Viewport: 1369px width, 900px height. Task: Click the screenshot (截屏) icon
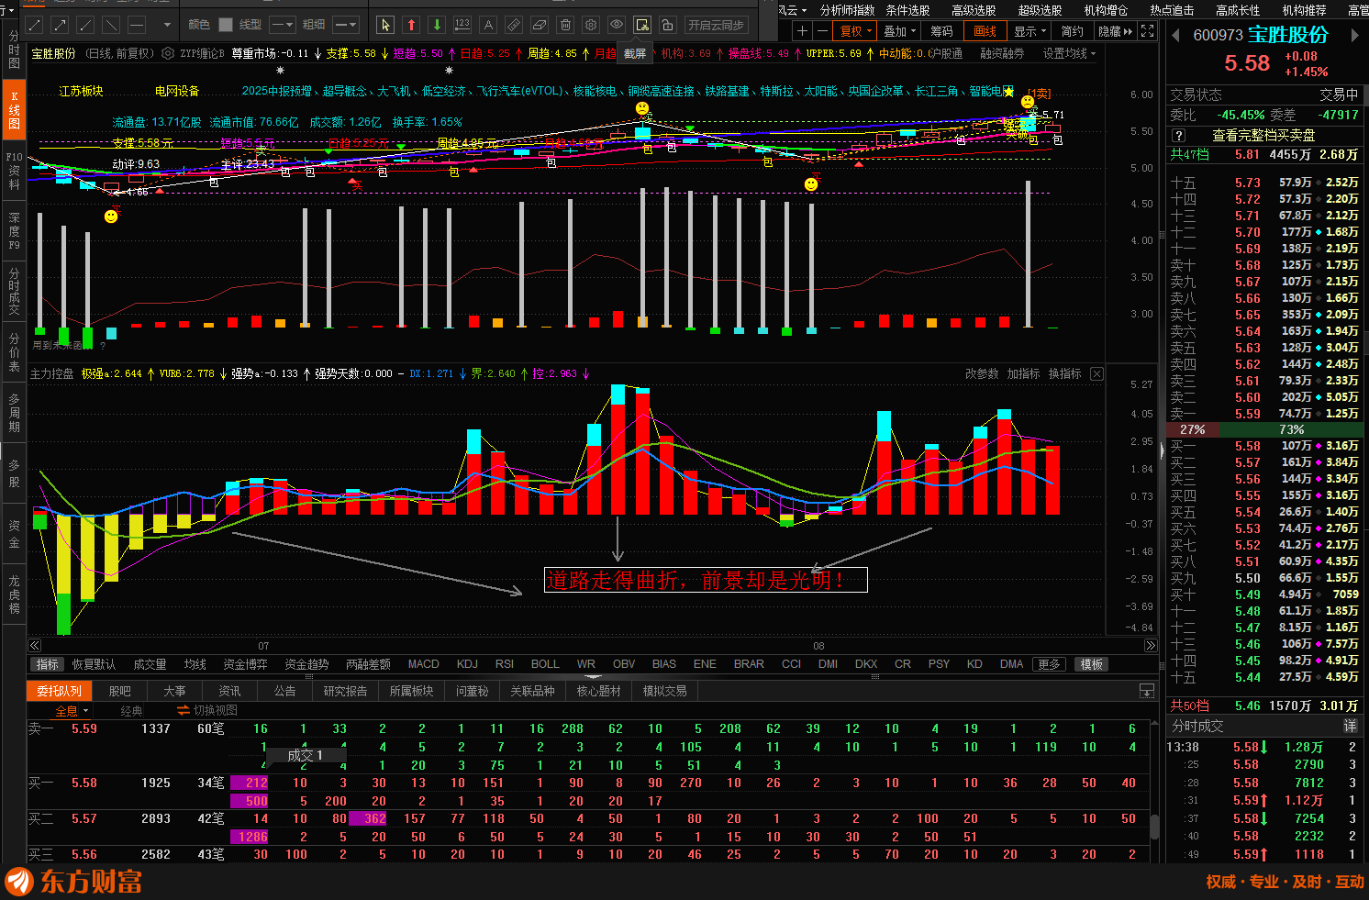coord(642,25)
